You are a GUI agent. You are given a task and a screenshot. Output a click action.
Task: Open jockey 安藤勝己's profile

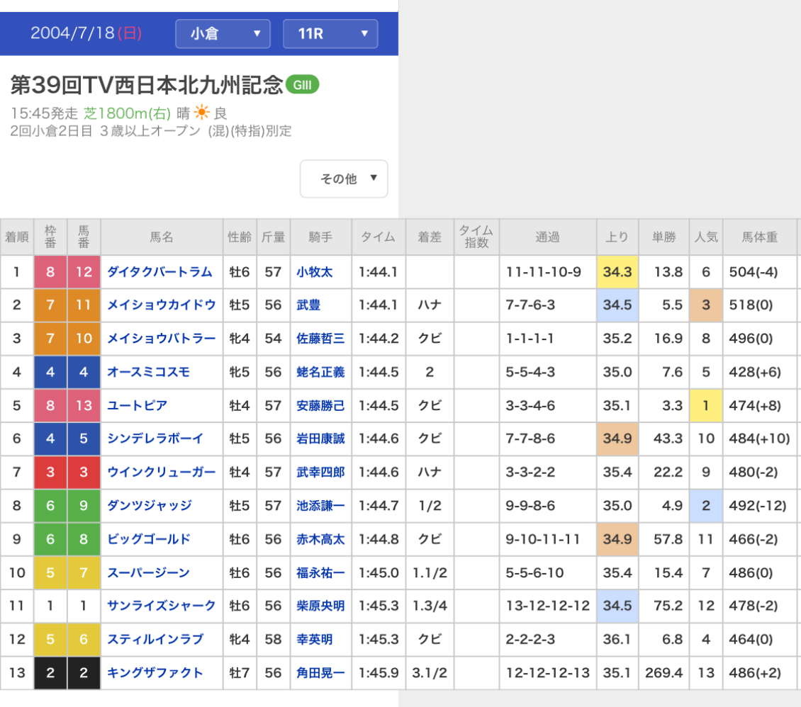(x=320, y=406)
